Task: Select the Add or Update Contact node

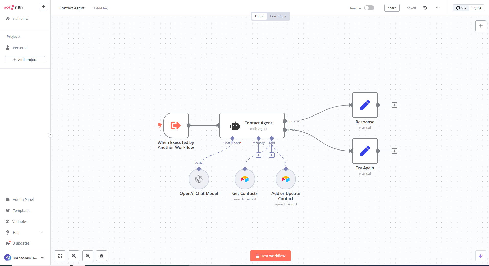Action: click(x=286, y=179)
